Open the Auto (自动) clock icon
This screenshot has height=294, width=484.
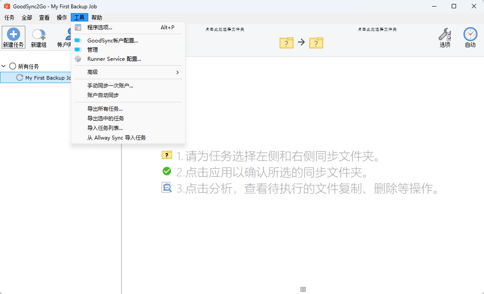(x=470, y=34)
